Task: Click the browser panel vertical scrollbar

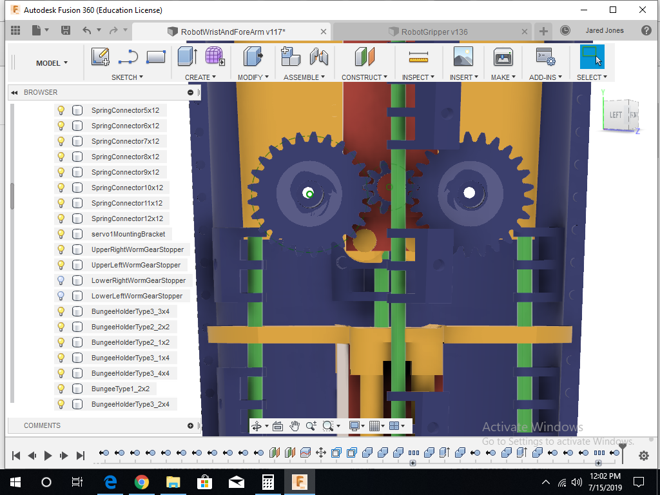Action: click(x=12, y=196)
